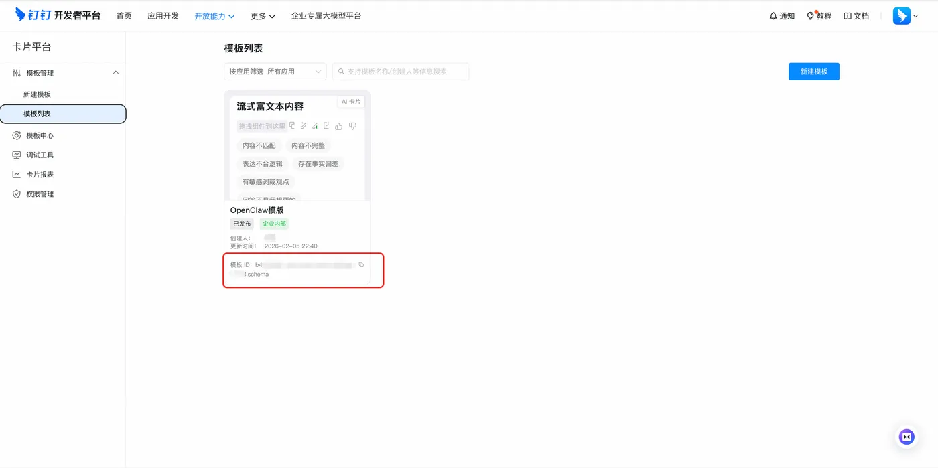Click the 卡片平台 sidebar heading
The width and height of the screenshot is (938, 468).
pyautogui.click(x=31, y=47)
